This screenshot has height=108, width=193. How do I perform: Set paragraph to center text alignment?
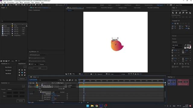[x=175, y=23]
